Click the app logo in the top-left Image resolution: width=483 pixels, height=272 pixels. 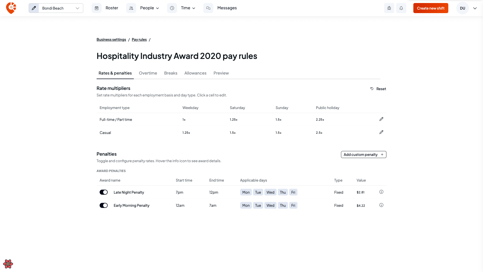tap(11, 8)
